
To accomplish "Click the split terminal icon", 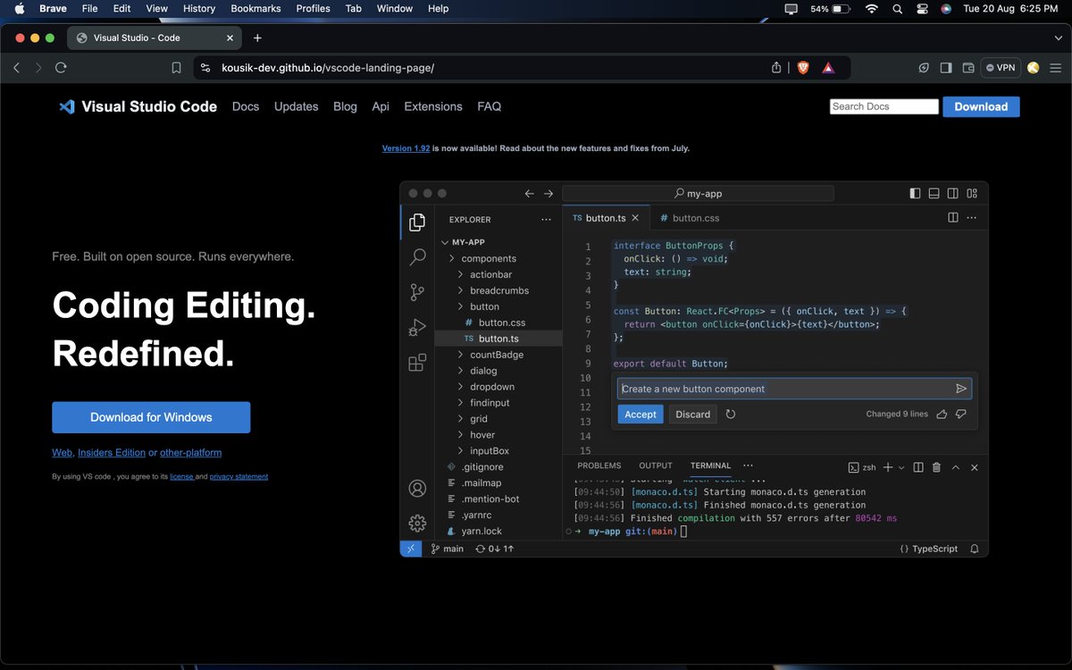I will click(x=918, y=467).
